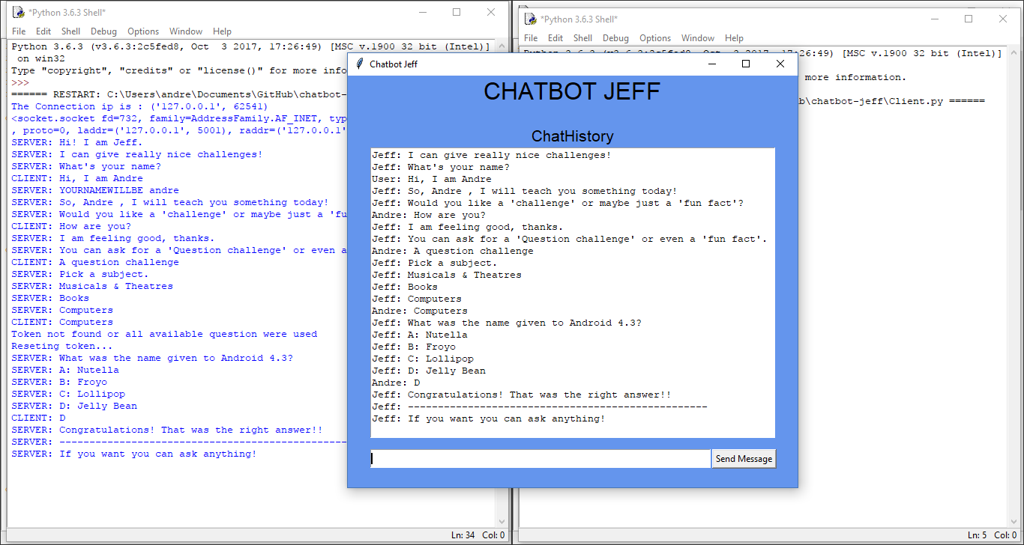The height and width of the screenshot is (545, 1024).
Task: Maximize the right Python Shell window
Action: 969,19
